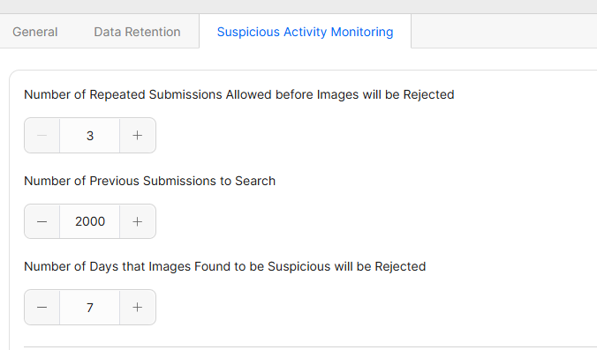Viewport: 597px width, 350px height.
Task: Click blank space right of the 7 stepper
Action: [x=373, y=307]
